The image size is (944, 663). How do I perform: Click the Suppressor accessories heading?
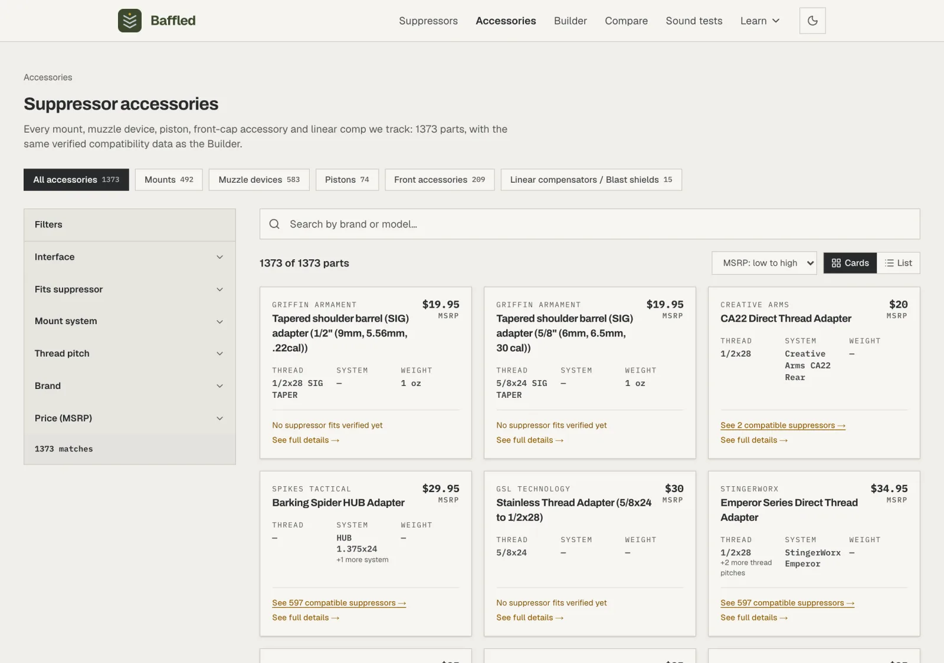(x=121, y=104)
